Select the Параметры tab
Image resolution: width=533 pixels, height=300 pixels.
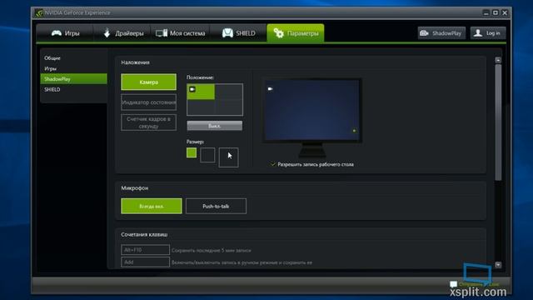point(296,33)
